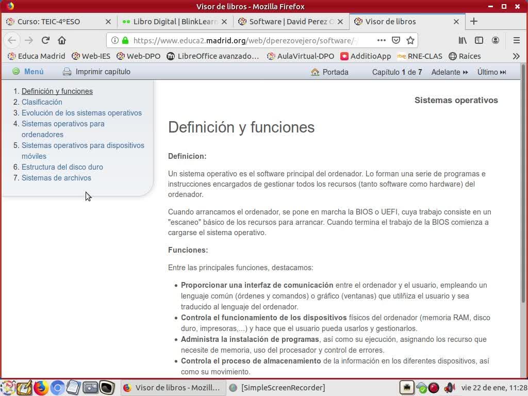Advance with Adelante button
Viewport: 528px width, 396px height.
[x=450, y=72]
